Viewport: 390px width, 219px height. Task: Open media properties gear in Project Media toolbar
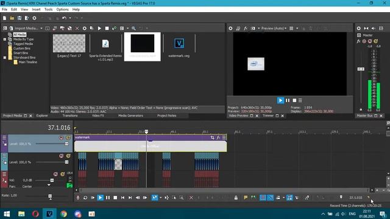85,29
